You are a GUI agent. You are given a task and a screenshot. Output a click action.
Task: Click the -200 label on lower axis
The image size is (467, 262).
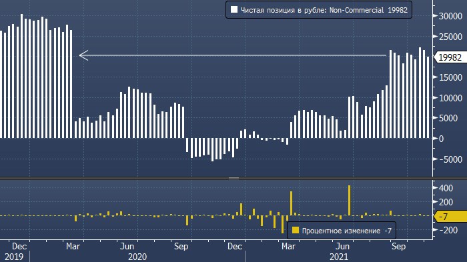point(448,230)
